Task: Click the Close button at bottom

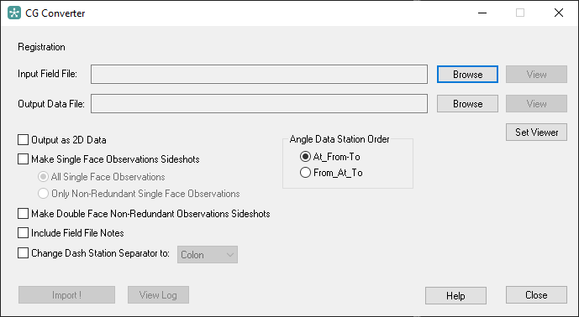Action: pos(536,295)
